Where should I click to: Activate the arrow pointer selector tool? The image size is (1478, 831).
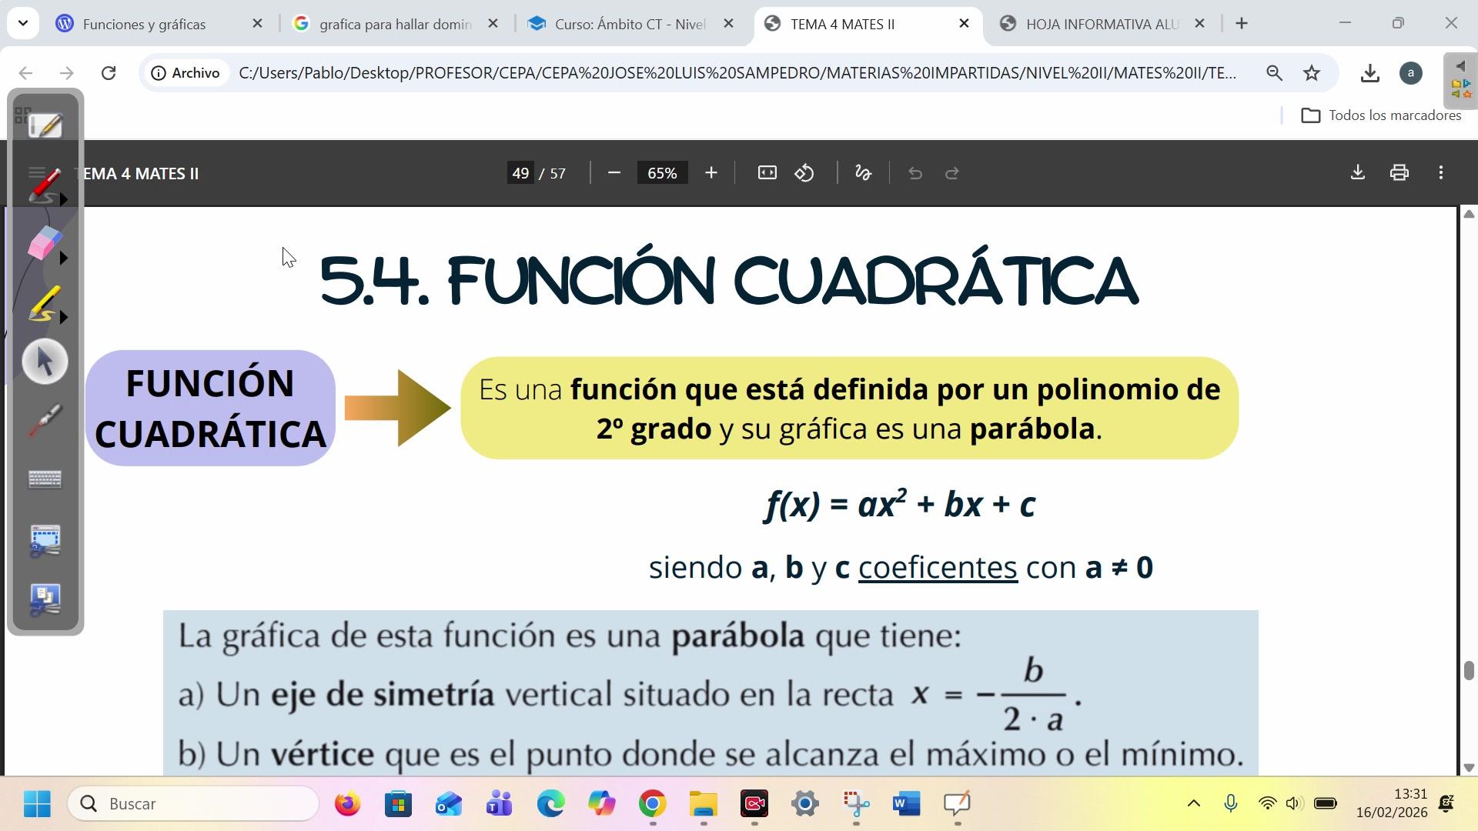pyautogui.click(x=45, y=362)
